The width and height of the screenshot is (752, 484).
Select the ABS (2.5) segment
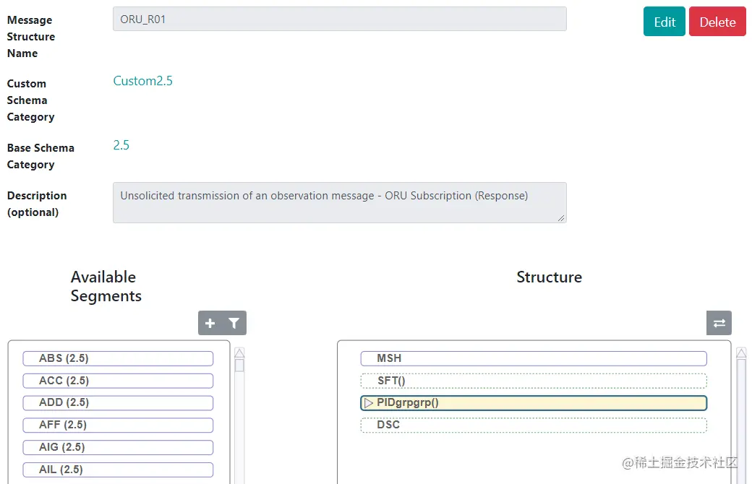click(118, 358)
